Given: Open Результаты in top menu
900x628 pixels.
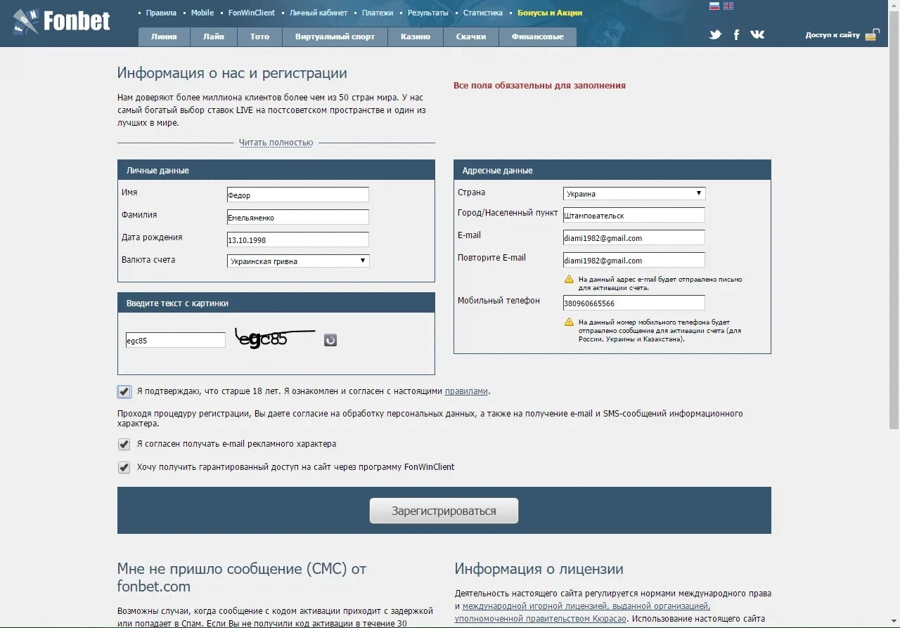Looking at the screenshot, I should (428, 13).
